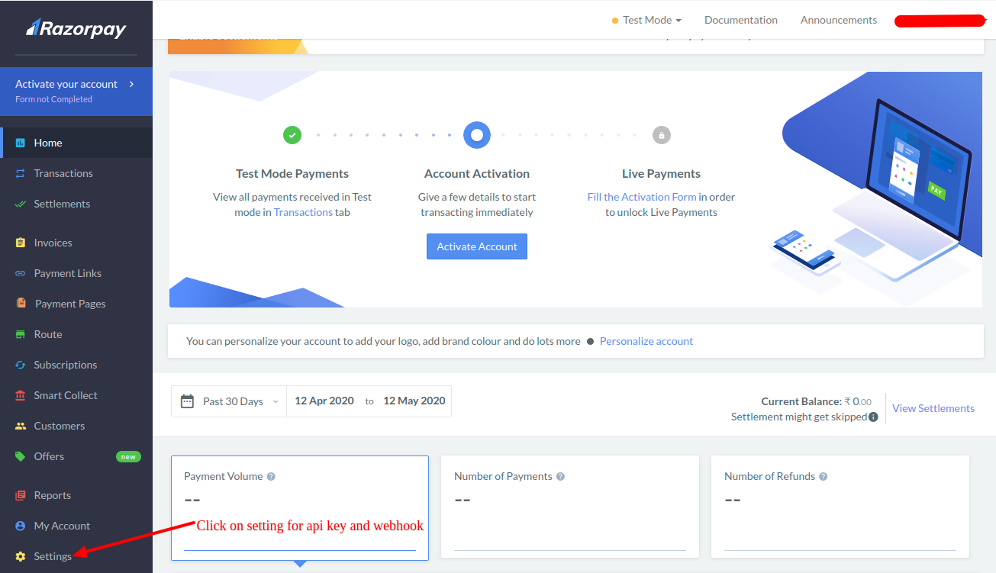Viewport: 996px width, 573px height.
Task: Go to Smart Collect section
Action: click(76, 395)
